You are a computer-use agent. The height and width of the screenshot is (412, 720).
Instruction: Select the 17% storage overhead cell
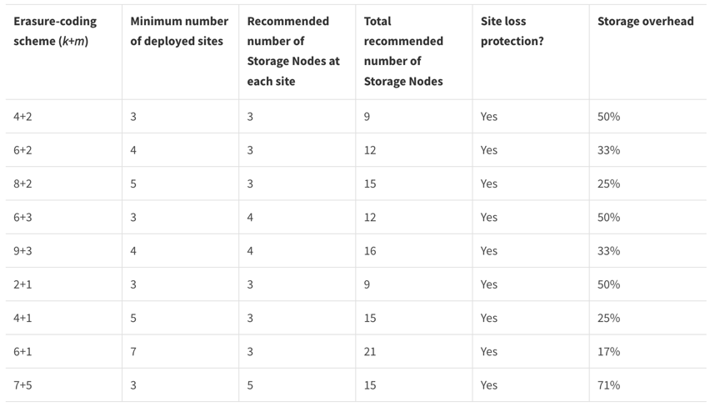click(x=608, y=352)
